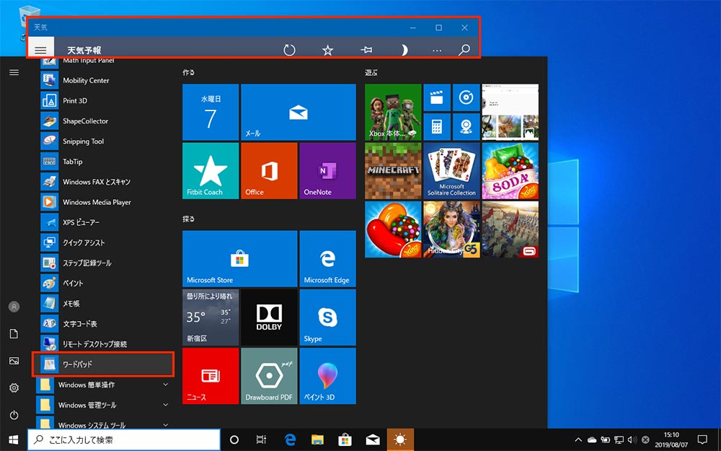
Task: Open Microsoft Solitaire Collection tile
Action: [451, 171]
